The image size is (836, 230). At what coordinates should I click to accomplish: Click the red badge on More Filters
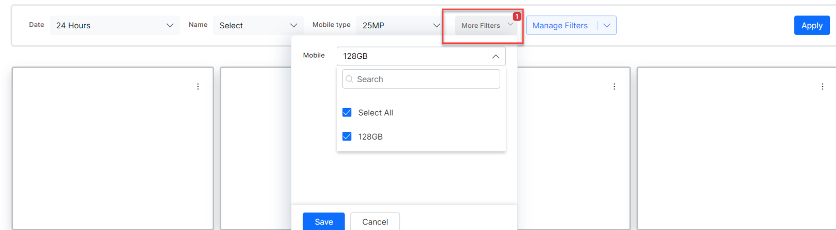(x=517, y=16)
